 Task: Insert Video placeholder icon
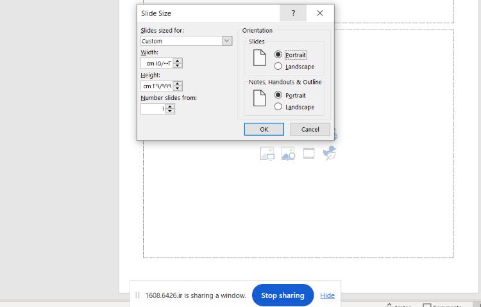(x=308, y=153)
